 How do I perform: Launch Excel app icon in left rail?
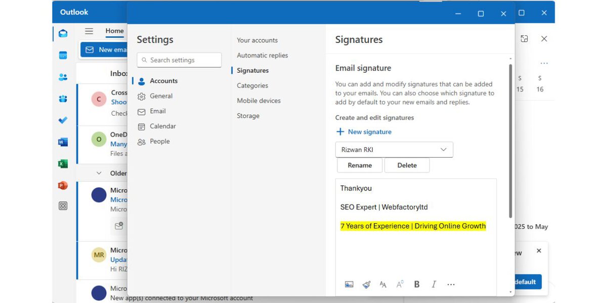[63, 164]
